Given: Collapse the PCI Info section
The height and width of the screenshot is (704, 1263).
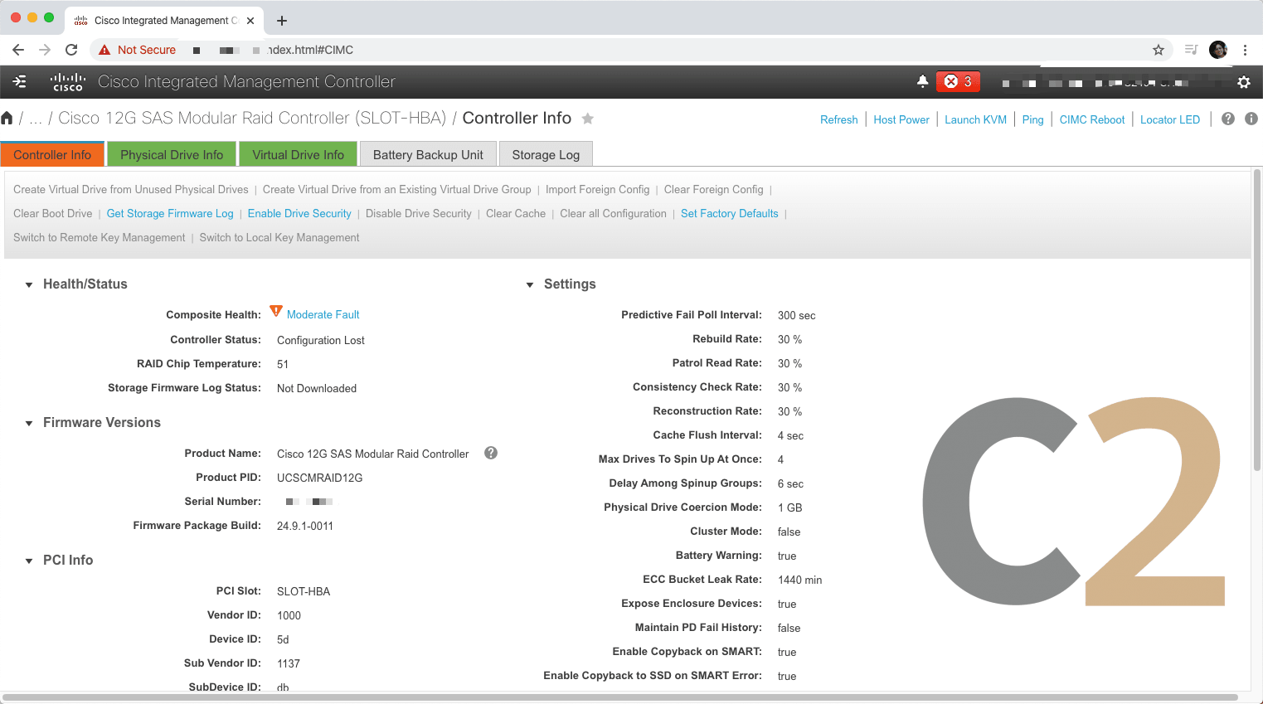Looking at the screenshot, I should click(29, 561).
